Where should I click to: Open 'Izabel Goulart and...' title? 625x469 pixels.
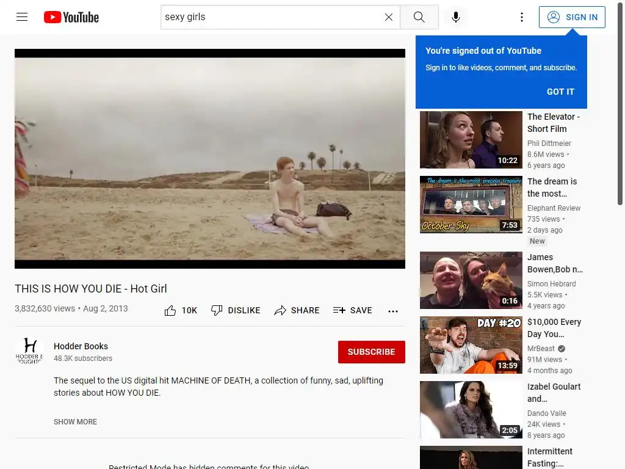pyautogui.click(x=554, y=393)
